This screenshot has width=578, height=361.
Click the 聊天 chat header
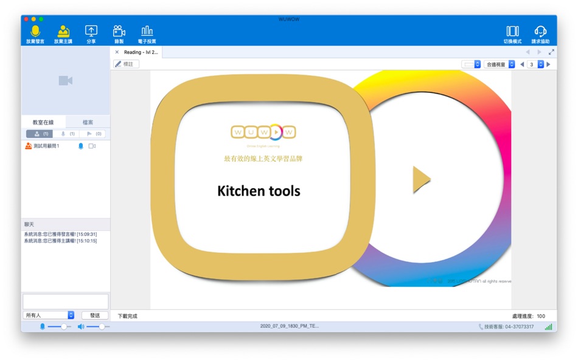pyautogui.click(x=66, y=224)
